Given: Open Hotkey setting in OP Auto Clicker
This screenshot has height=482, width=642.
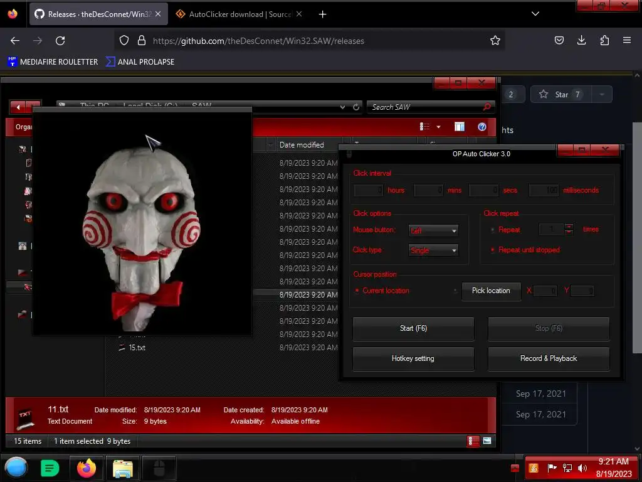Looking at the screenshot, I should [413, 358].
